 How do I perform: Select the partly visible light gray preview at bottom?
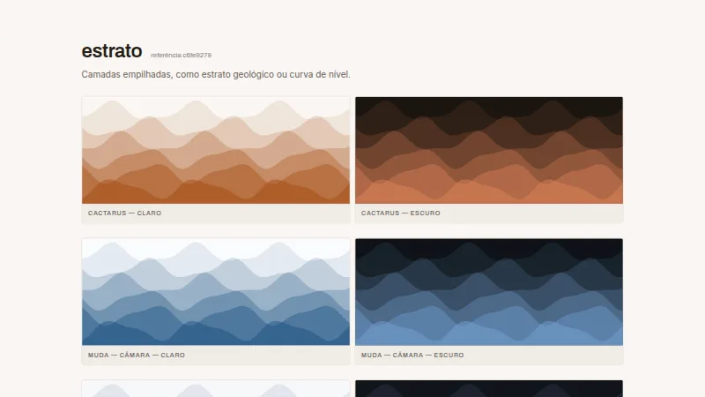pos(216,389)
